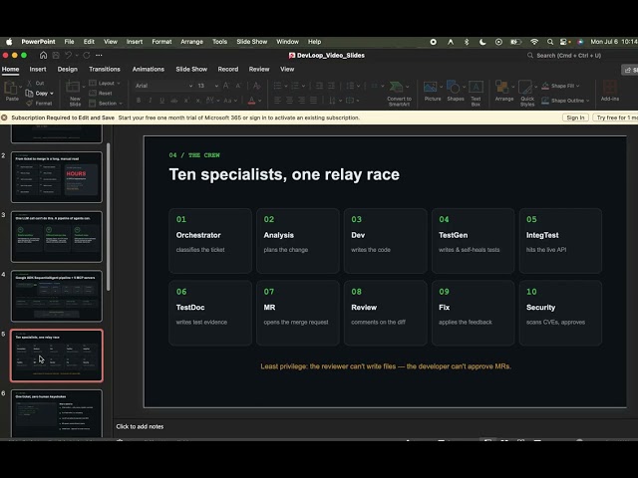This screenshot has width=638, height=478.
Task: Dismiss the Subscription Required banner
Action: [x=4, y=118]
